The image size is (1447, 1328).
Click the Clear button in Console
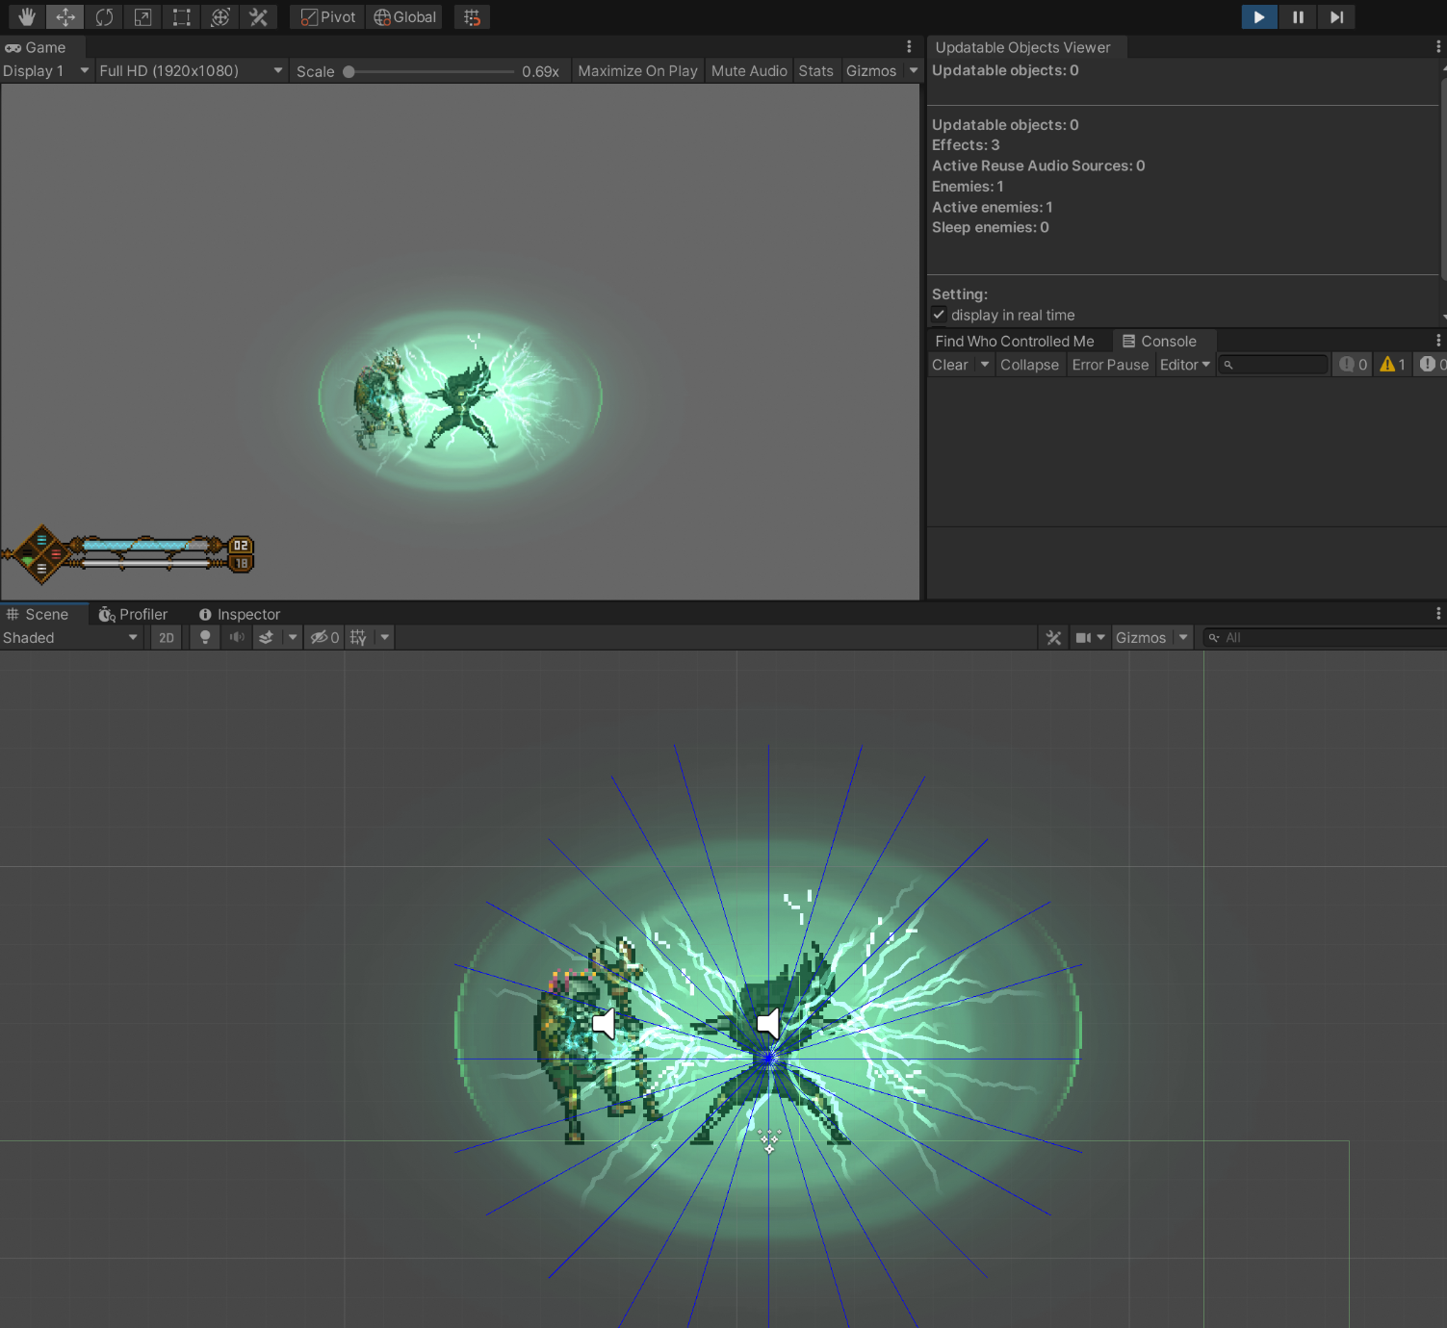pyautogui.click(x=950, y=365)
